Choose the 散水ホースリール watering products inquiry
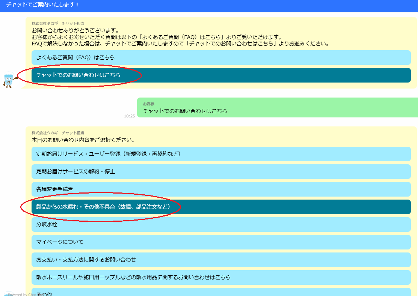 (x=221, y=277)
